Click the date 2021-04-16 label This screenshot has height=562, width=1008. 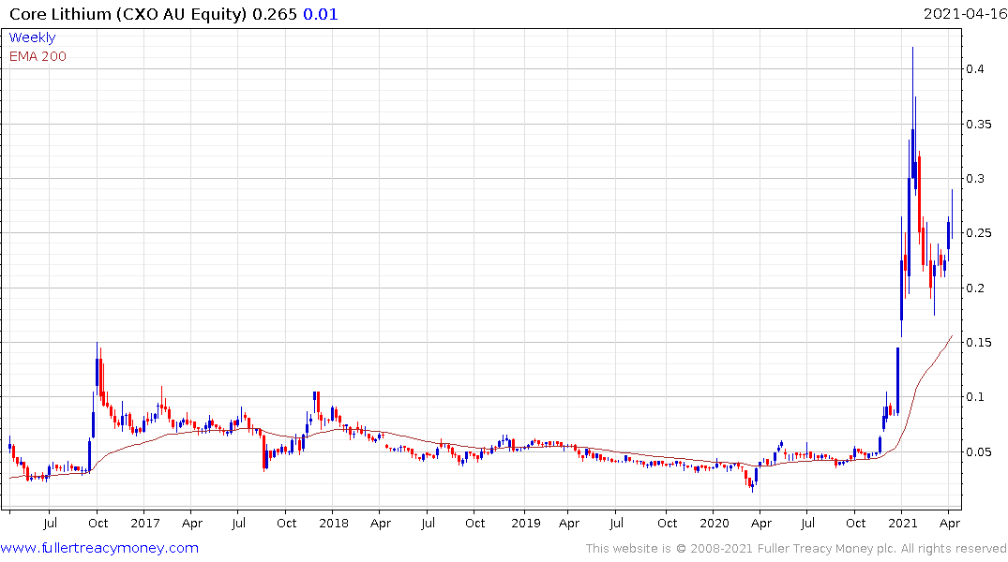click(x=965, y=14)
